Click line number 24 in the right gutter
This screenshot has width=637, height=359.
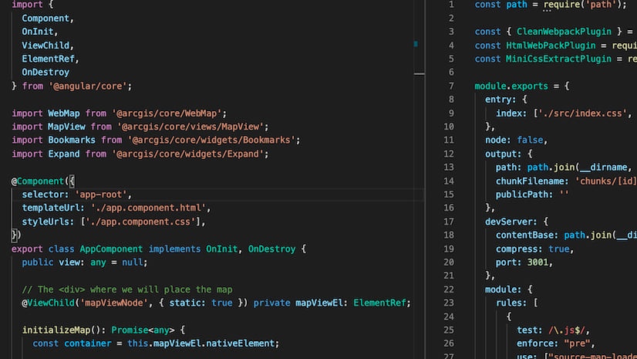449,317
